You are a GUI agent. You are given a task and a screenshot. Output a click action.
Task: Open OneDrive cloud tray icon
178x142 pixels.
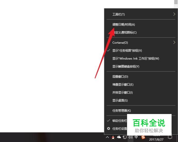(119, 137)
